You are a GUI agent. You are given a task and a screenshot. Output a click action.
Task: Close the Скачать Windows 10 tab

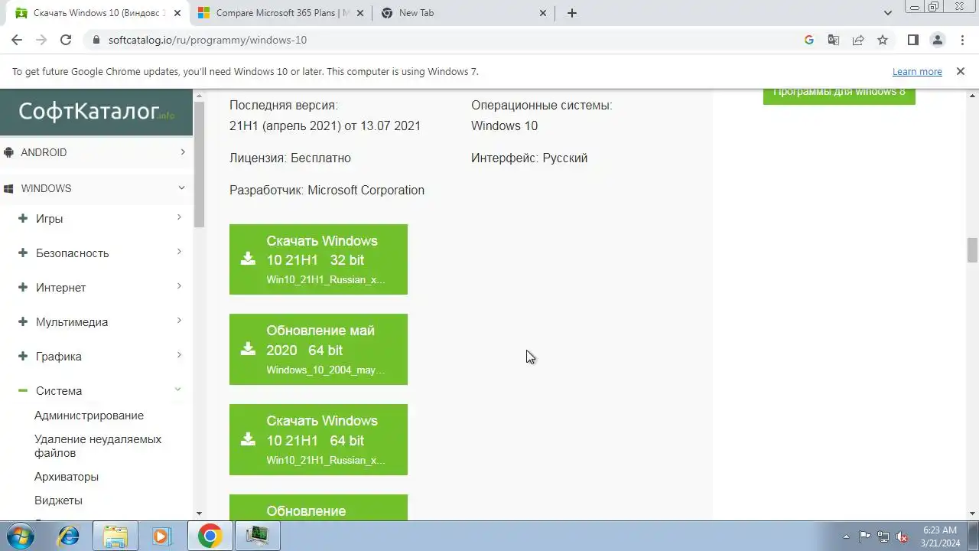pos(177,13)
